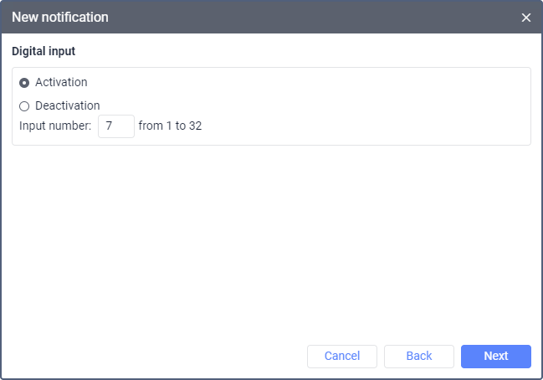Click empty footer area left of Cancel

[151, 357]
